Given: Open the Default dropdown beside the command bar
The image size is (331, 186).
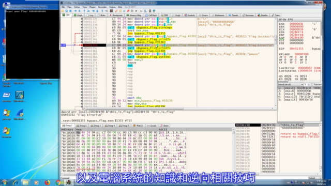Looking at the screenshot, I should [314, 178].
